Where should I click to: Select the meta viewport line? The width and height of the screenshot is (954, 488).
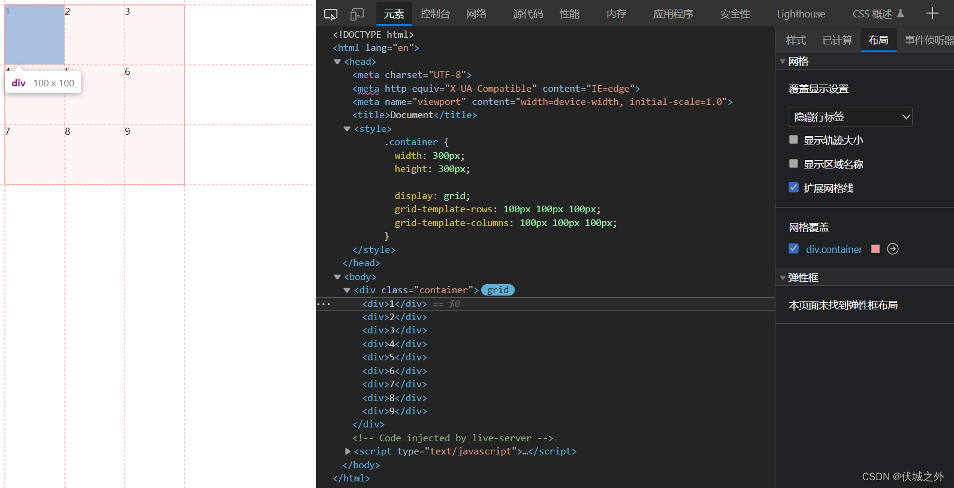coord(542,102)
